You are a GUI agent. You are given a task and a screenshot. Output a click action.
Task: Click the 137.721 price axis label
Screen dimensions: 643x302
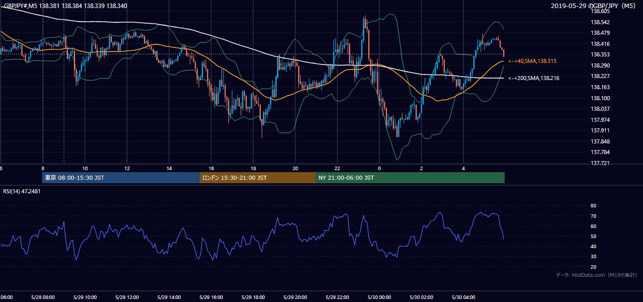pyautogui.click(x=600, y=163)
